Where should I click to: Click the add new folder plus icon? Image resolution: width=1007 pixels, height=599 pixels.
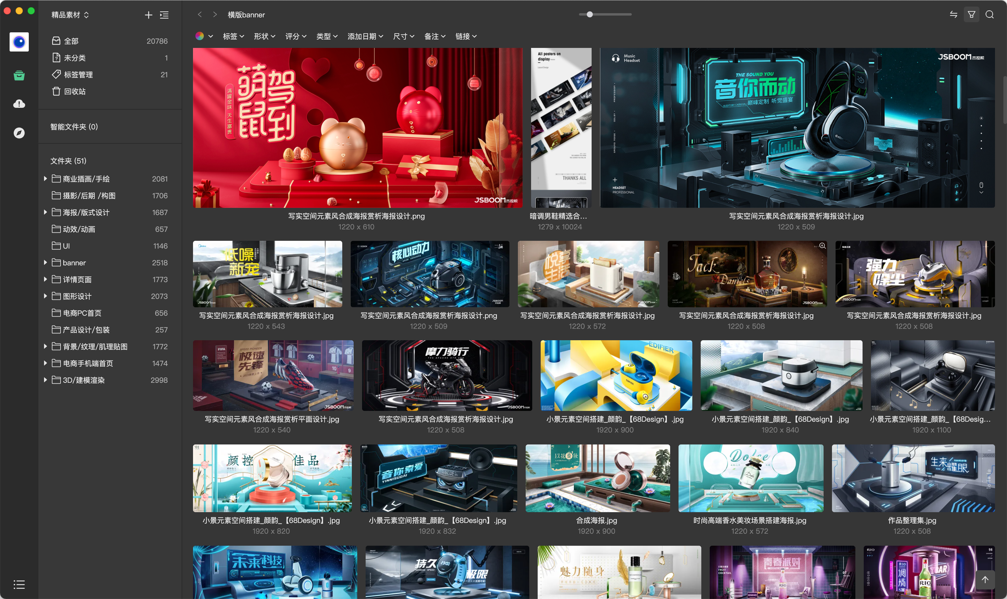[148, 15]
